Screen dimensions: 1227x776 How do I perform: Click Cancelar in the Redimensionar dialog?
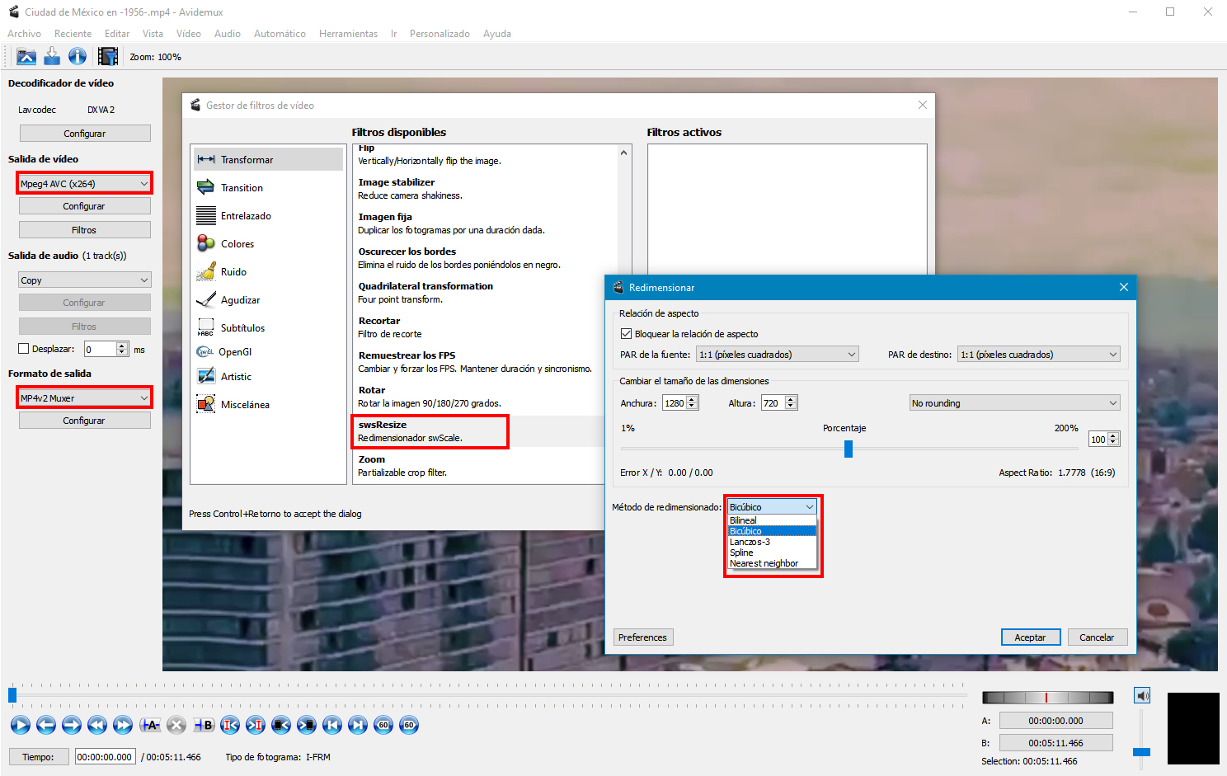1097,637
